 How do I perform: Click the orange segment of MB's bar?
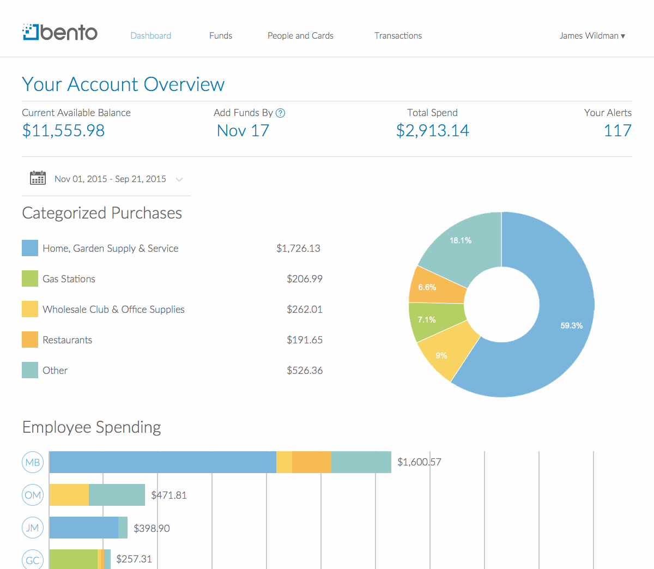[x=312, y=462]
